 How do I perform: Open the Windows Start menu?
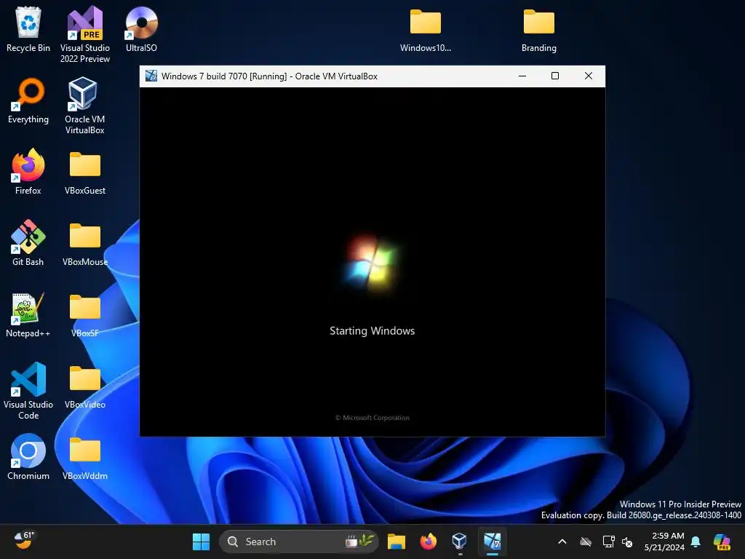point(201,542)
